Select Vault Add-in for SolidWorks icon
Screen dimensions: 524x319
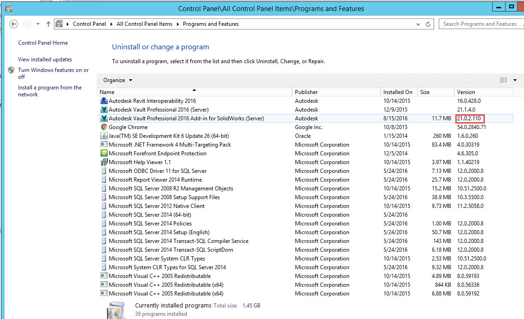tap(104, 118)
